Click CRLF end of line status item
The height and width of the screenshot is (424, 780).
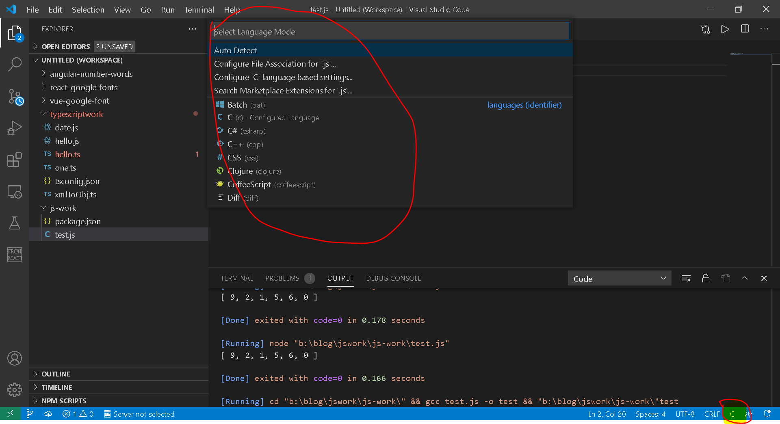712,414
